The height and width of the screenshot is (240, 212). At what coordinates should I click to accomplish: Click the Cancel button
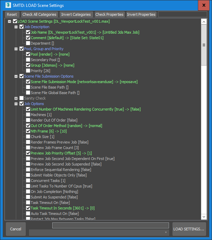(x=15, y=229)
